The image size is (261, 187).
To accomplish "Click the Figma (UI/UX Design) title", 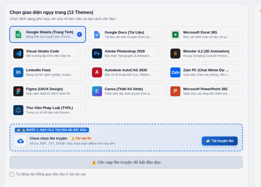I will click(44, 89).
